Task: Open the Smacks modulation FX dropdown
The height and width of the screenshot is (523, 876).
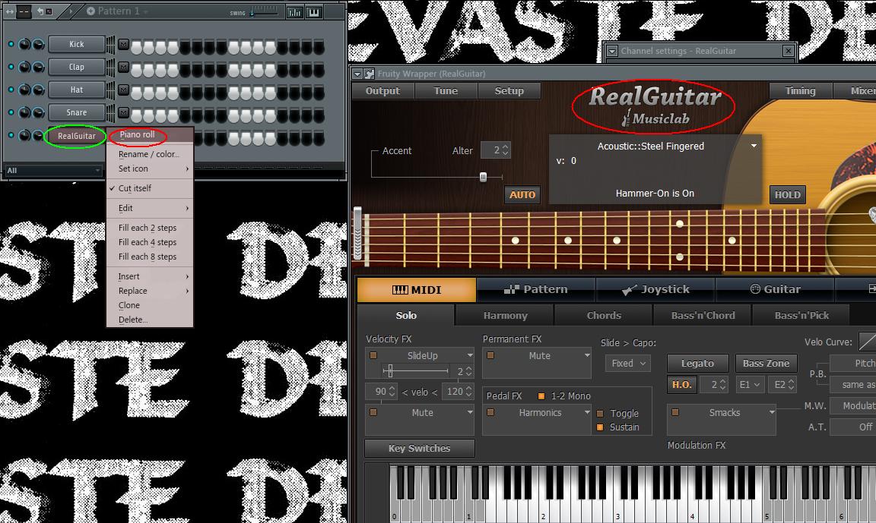Action: [x=772, y=413]
